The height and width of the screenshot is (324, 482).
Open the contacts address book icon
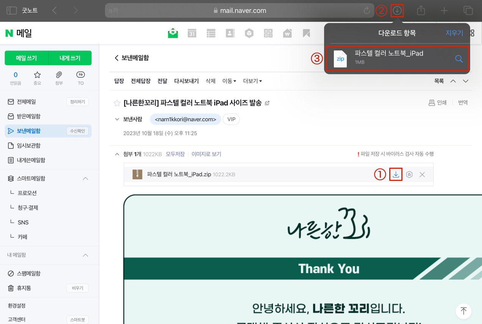click(230, 33)
